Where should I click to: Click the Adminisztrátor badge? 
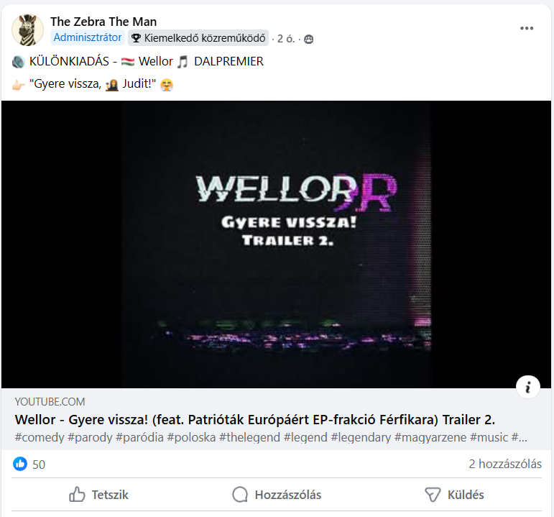tap(87, 37)
